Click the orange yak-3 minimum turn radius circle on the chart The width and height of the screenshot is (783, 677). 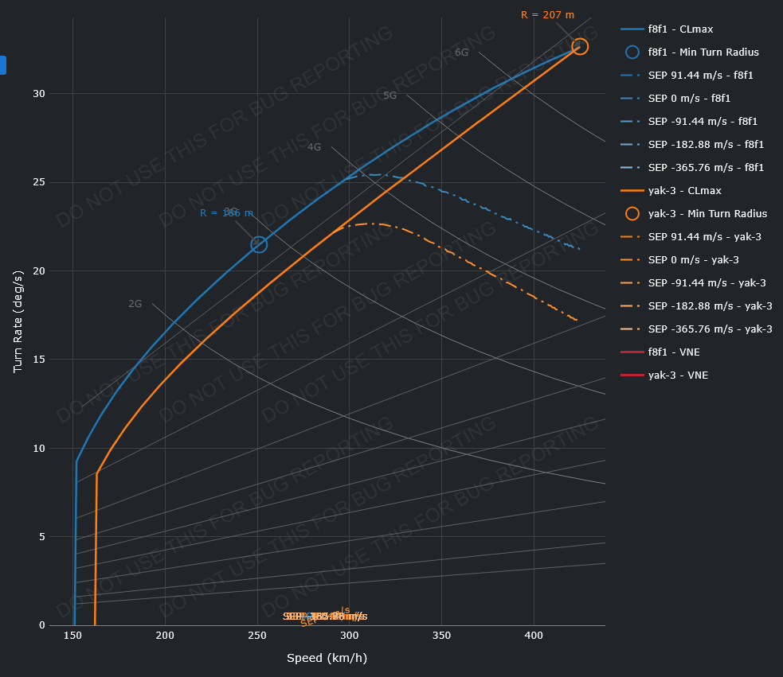[580, 47]
